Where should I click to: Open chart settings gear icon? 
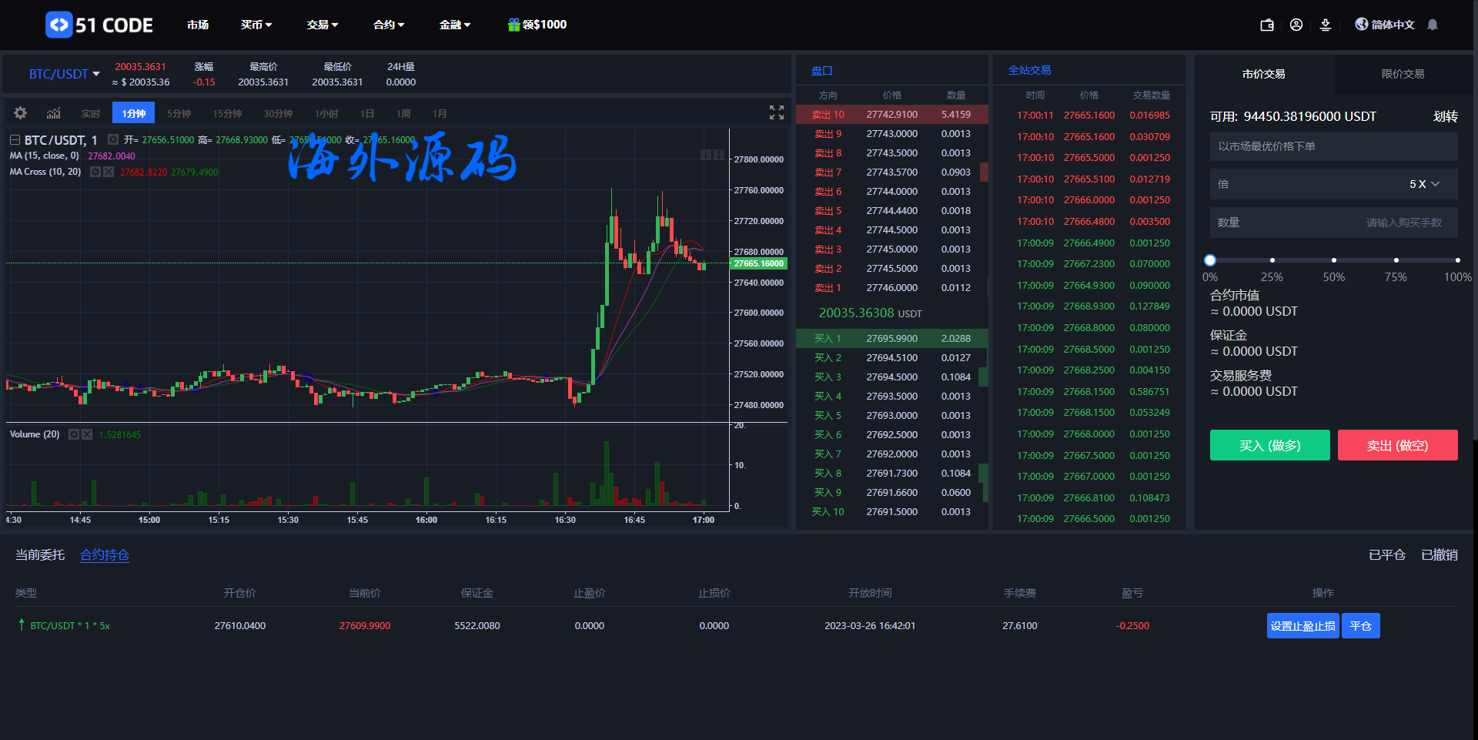(21, 113)
